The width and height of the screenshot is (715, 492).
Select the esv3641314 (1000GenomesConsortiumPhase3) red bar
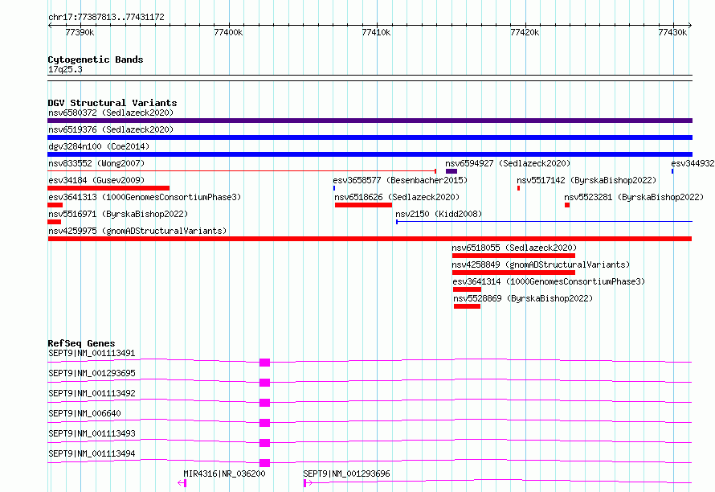coord(467,289)
